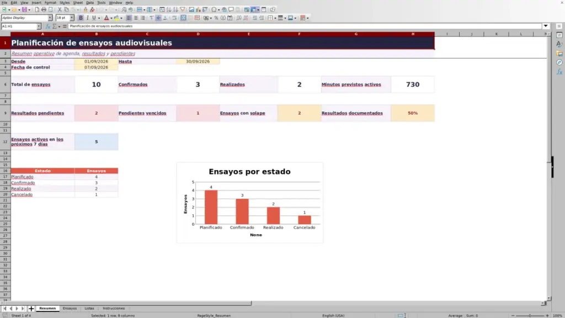Open the sidebar Gallery icon
Image resolution: width=565 pixels, height=318 pixels.
click(x=559, y=54)
